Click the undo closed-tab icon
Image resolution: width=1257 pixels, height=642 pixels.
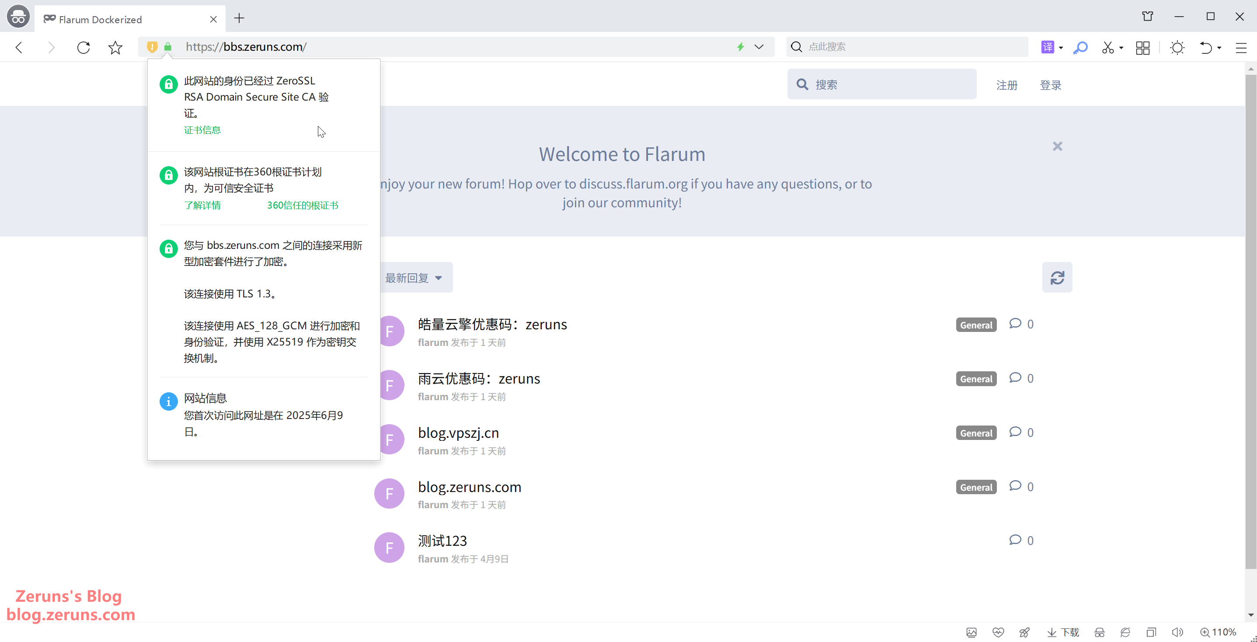[x=1206, y=47]
